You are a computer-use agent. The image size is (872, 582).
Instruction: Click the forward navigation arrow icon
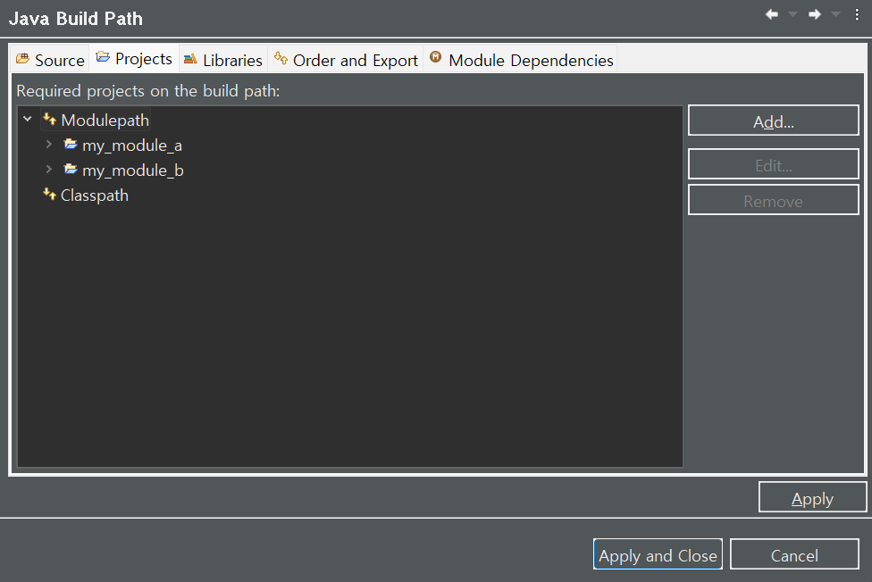tap(815, 14)
